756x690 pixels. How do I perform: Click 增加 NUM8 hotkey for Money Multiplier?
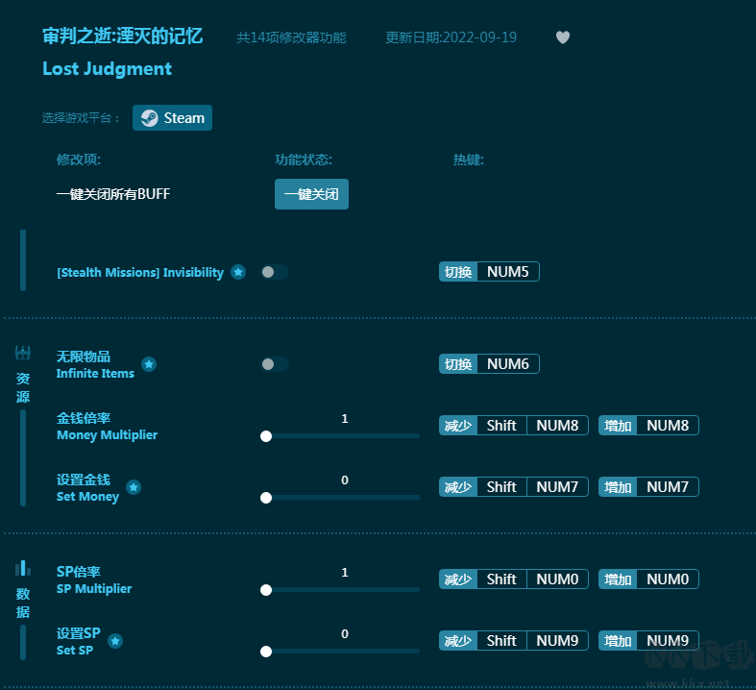[x=648, y=426]
